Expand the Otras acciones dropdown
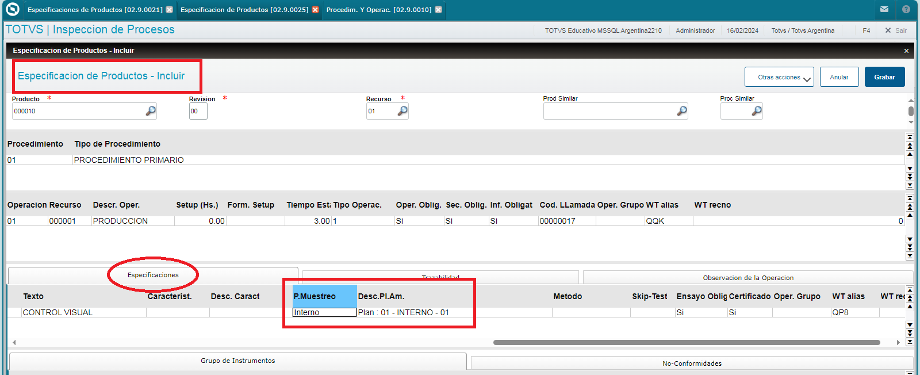This screenshot has height=375, width=920. coord(779,77)
